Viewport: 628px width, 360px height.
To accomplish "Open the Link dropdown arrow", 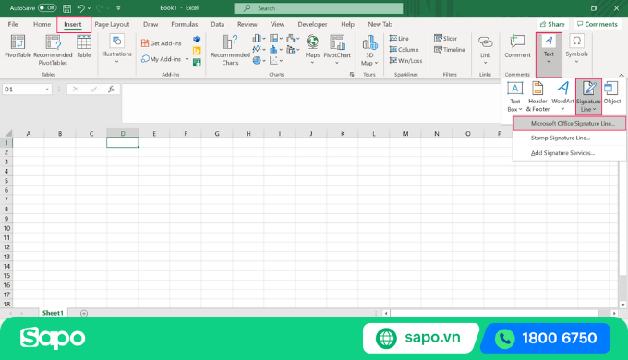I will pos(486,63).
